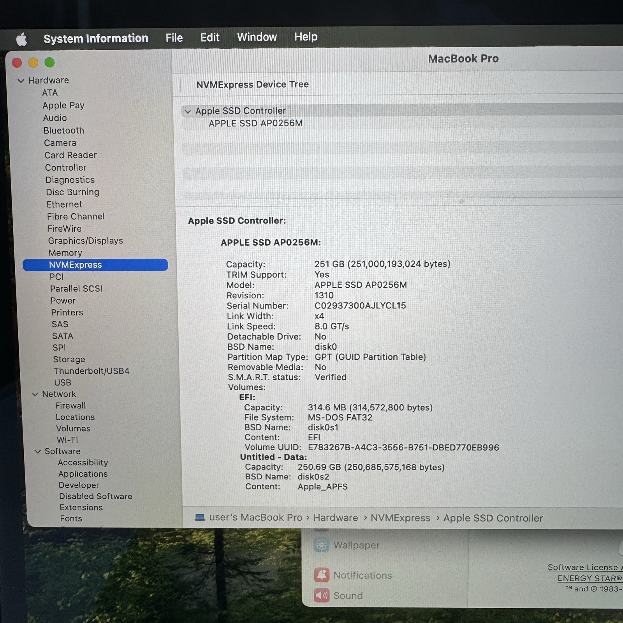
Task: Open the ENERGY STAR link in background window
Action: click(590, 578)
